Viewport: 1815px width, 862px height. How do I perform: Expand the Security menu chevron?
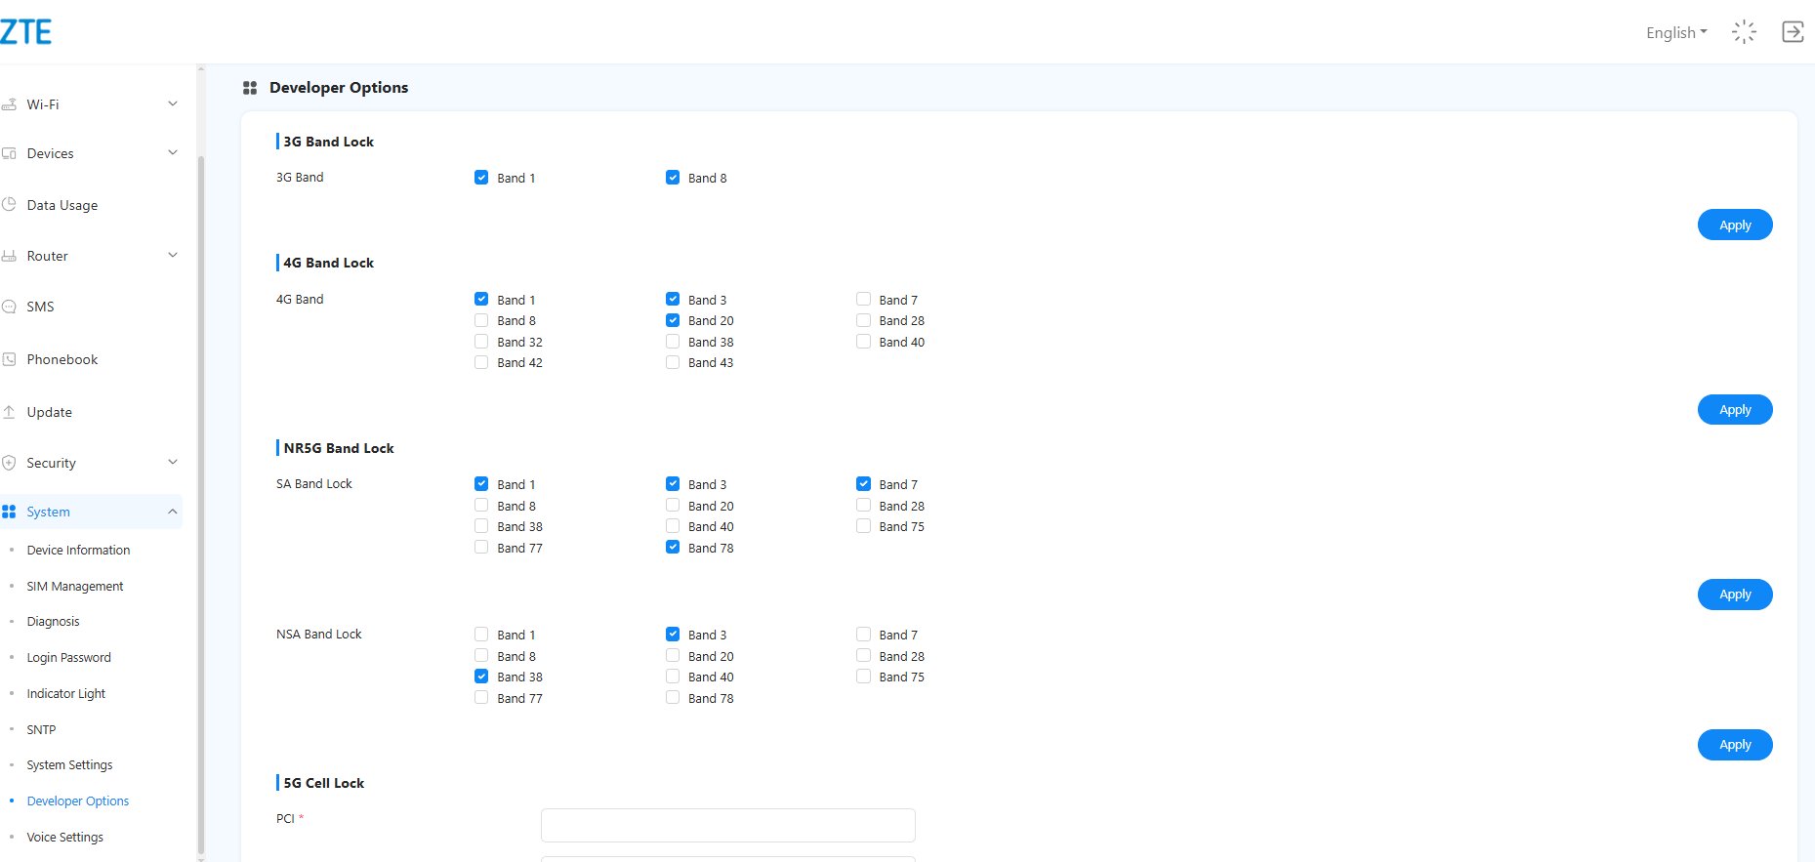point(173,462)
